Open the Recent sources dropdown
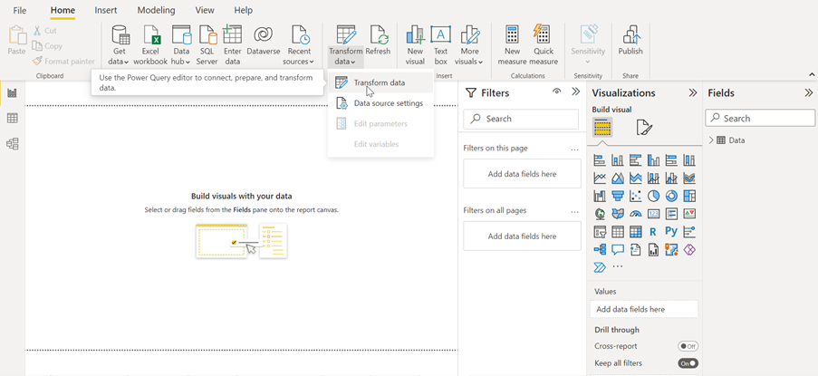The width and height of the screenshot is (818, 376). point(299,45)
